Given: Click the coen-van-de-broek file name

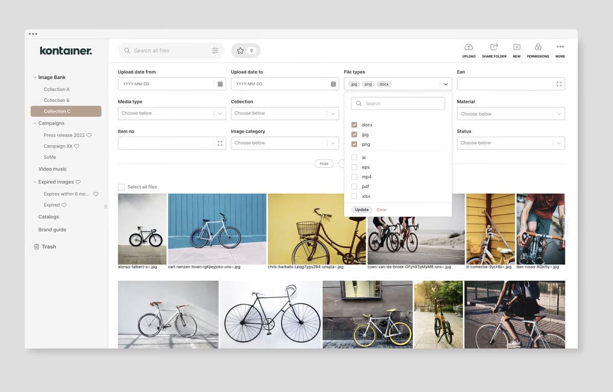Looking at the screenshot, I should pyautogui.click(x=409, y=267).
